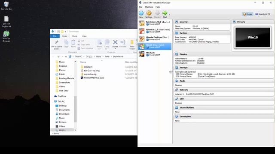Click Pin to Quick access icon
Image resolution: width=275 pixels, height=154 pixels.
pyautogui.click(x=56, y=42)
